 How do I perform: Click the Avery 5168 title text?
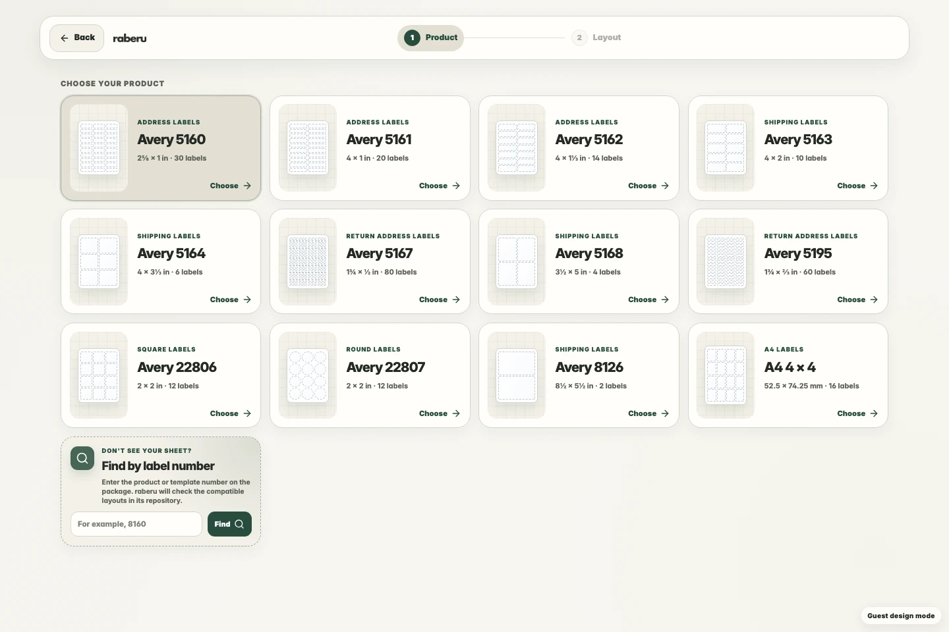point(589,253)
